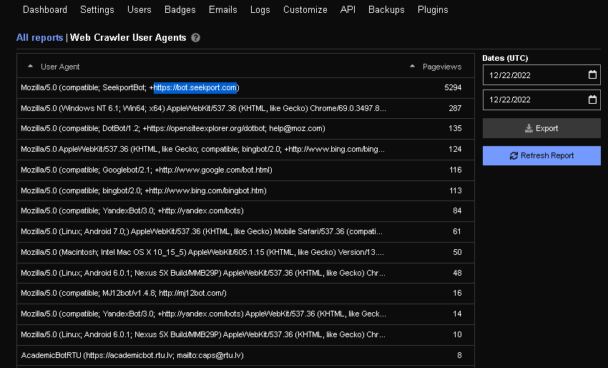Viewport: 608px width, 368px height.
Task: Sort by User Agent column arrow
Action: (x=30, y=67)
